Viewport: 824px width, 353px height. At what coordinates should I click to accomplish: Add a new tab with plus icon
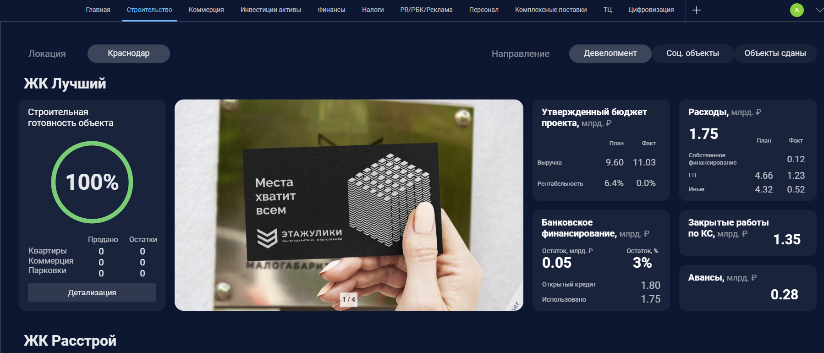coord(696,10)
